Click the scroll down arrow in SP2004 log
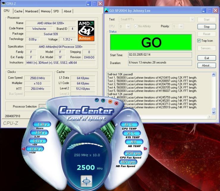 (213, 112)
